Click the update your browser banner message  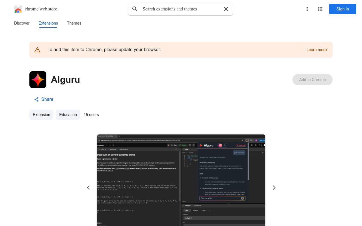point(104,50)
